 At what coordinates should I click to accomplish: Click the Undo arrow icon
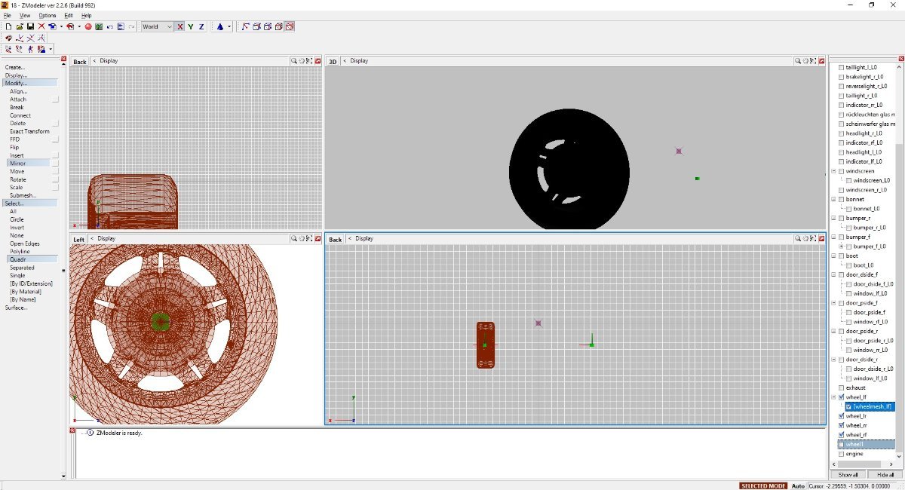109,26
